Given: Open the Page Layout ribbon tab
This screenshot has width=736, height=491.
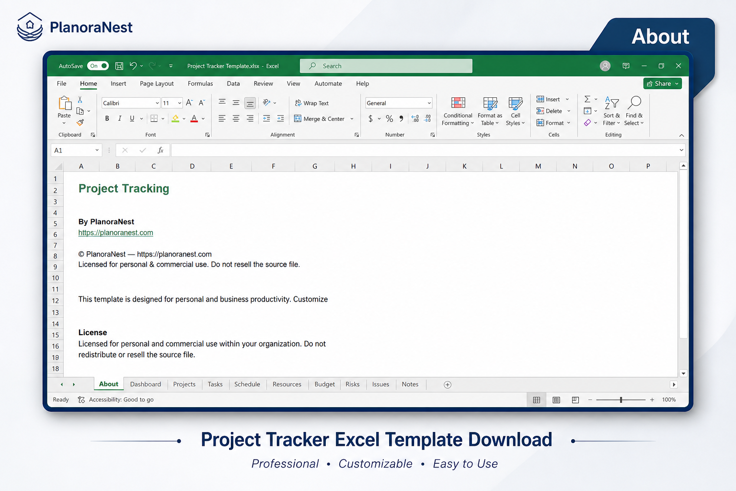Looking at the screenshot, I should pos(157,83).
